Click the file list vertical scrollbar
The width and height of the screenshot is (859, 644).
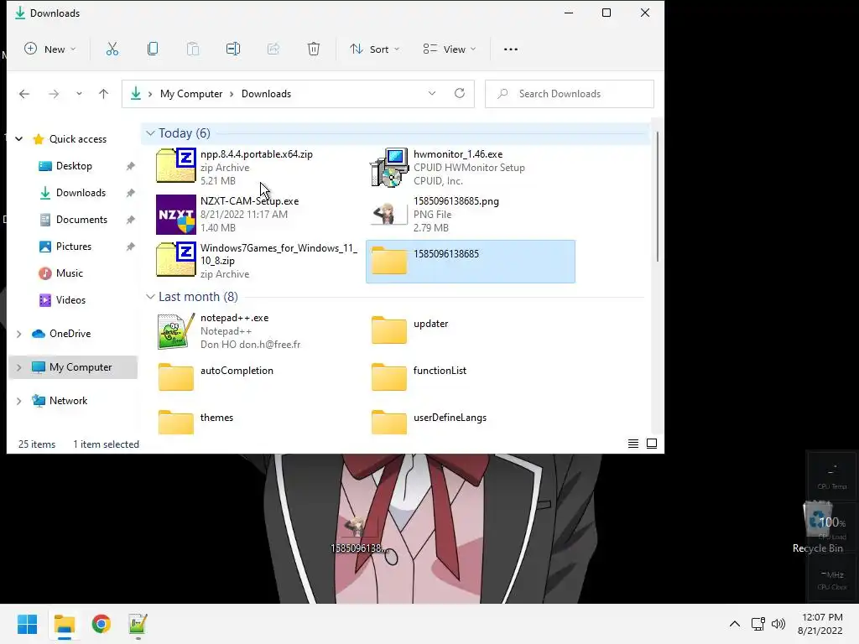pos(657,196)
